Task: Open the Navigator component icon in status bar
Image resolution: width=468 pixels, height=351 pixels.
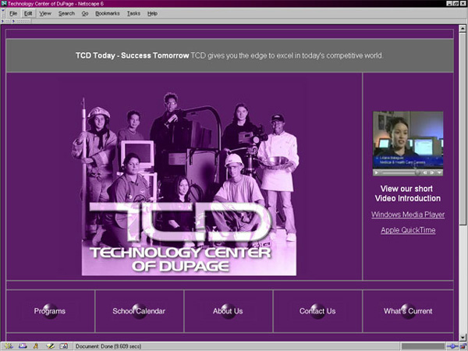Action: coord(9,346)
